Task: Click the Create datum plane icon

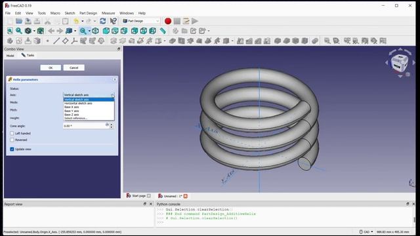Action: coord(66,41)
